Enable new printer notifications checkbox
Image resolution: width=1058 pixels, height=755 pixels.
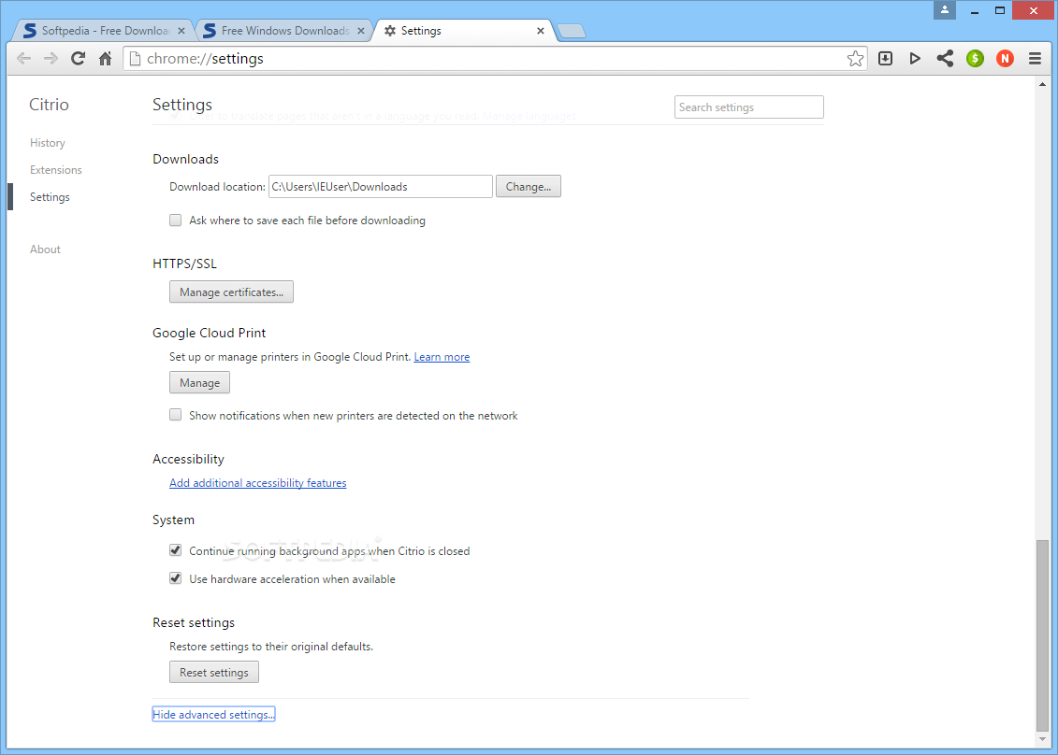[176, 415]
